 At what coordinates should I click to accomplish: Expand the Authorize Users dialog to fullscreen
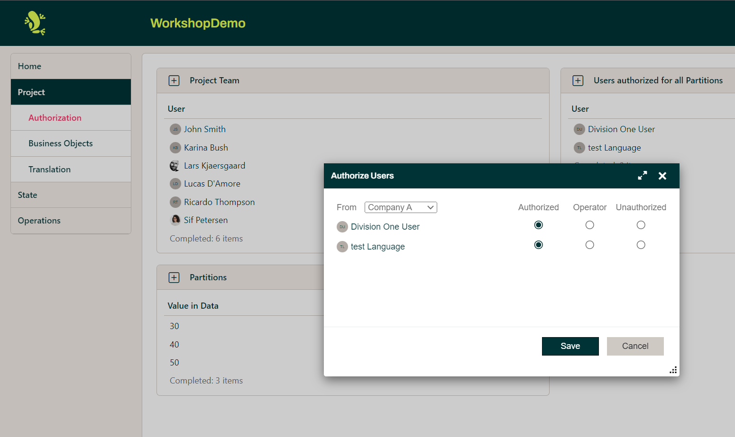643,175
